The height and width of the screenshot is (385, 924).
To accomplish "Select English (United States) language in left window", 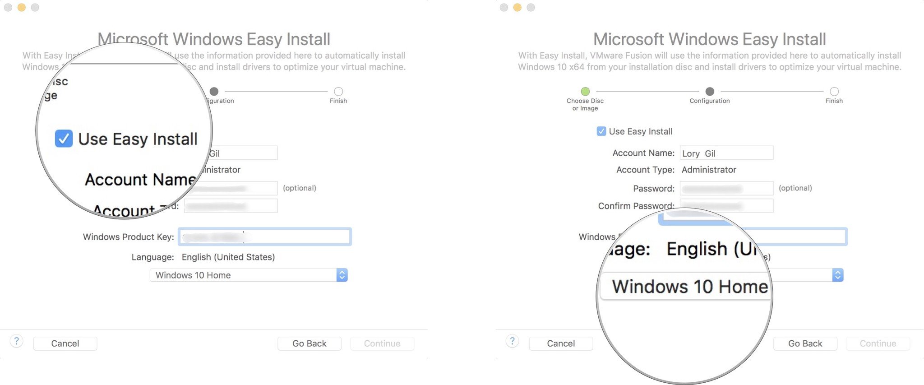I will (x=228, y=257).
